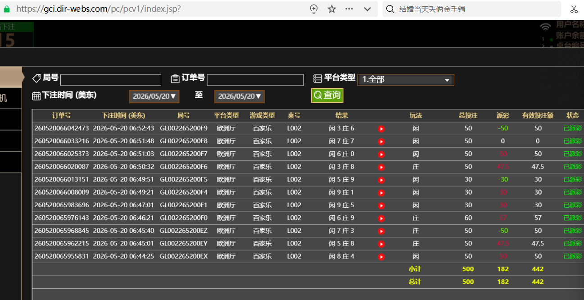Click the 派彩 column header
Image resolution: width=584 pixels, height=300 pixels.
(x=503, y=115)
